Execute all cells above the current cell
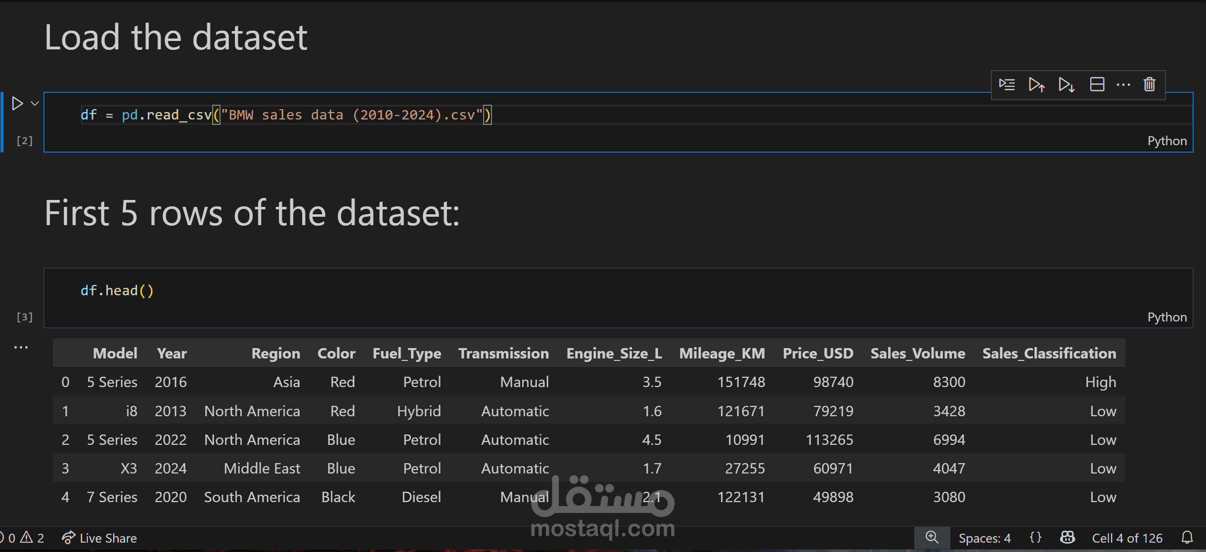Screen dimensions: 1206x552 click(x=1036, y=84)
